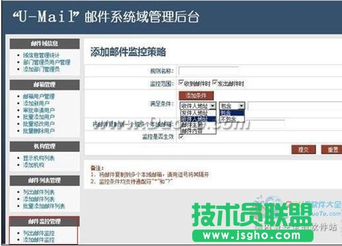Open 部门管理员用户管理 link
The width and height of the screenshot is (342, 246).
pos(47,62)
